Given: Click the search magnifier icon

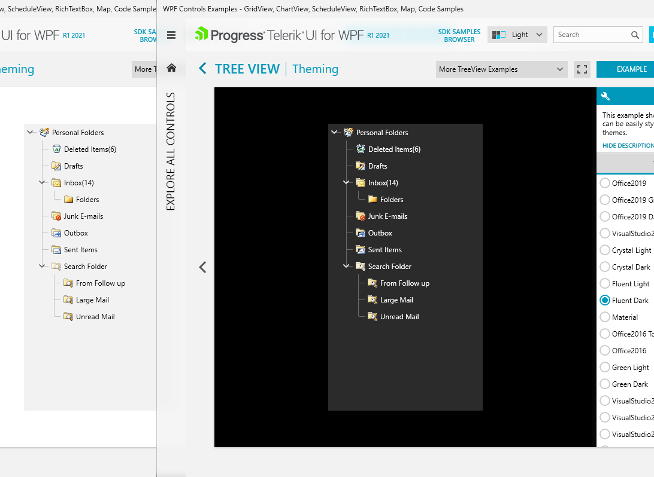Looking at the screenshot, I should [x=635, y=35].
